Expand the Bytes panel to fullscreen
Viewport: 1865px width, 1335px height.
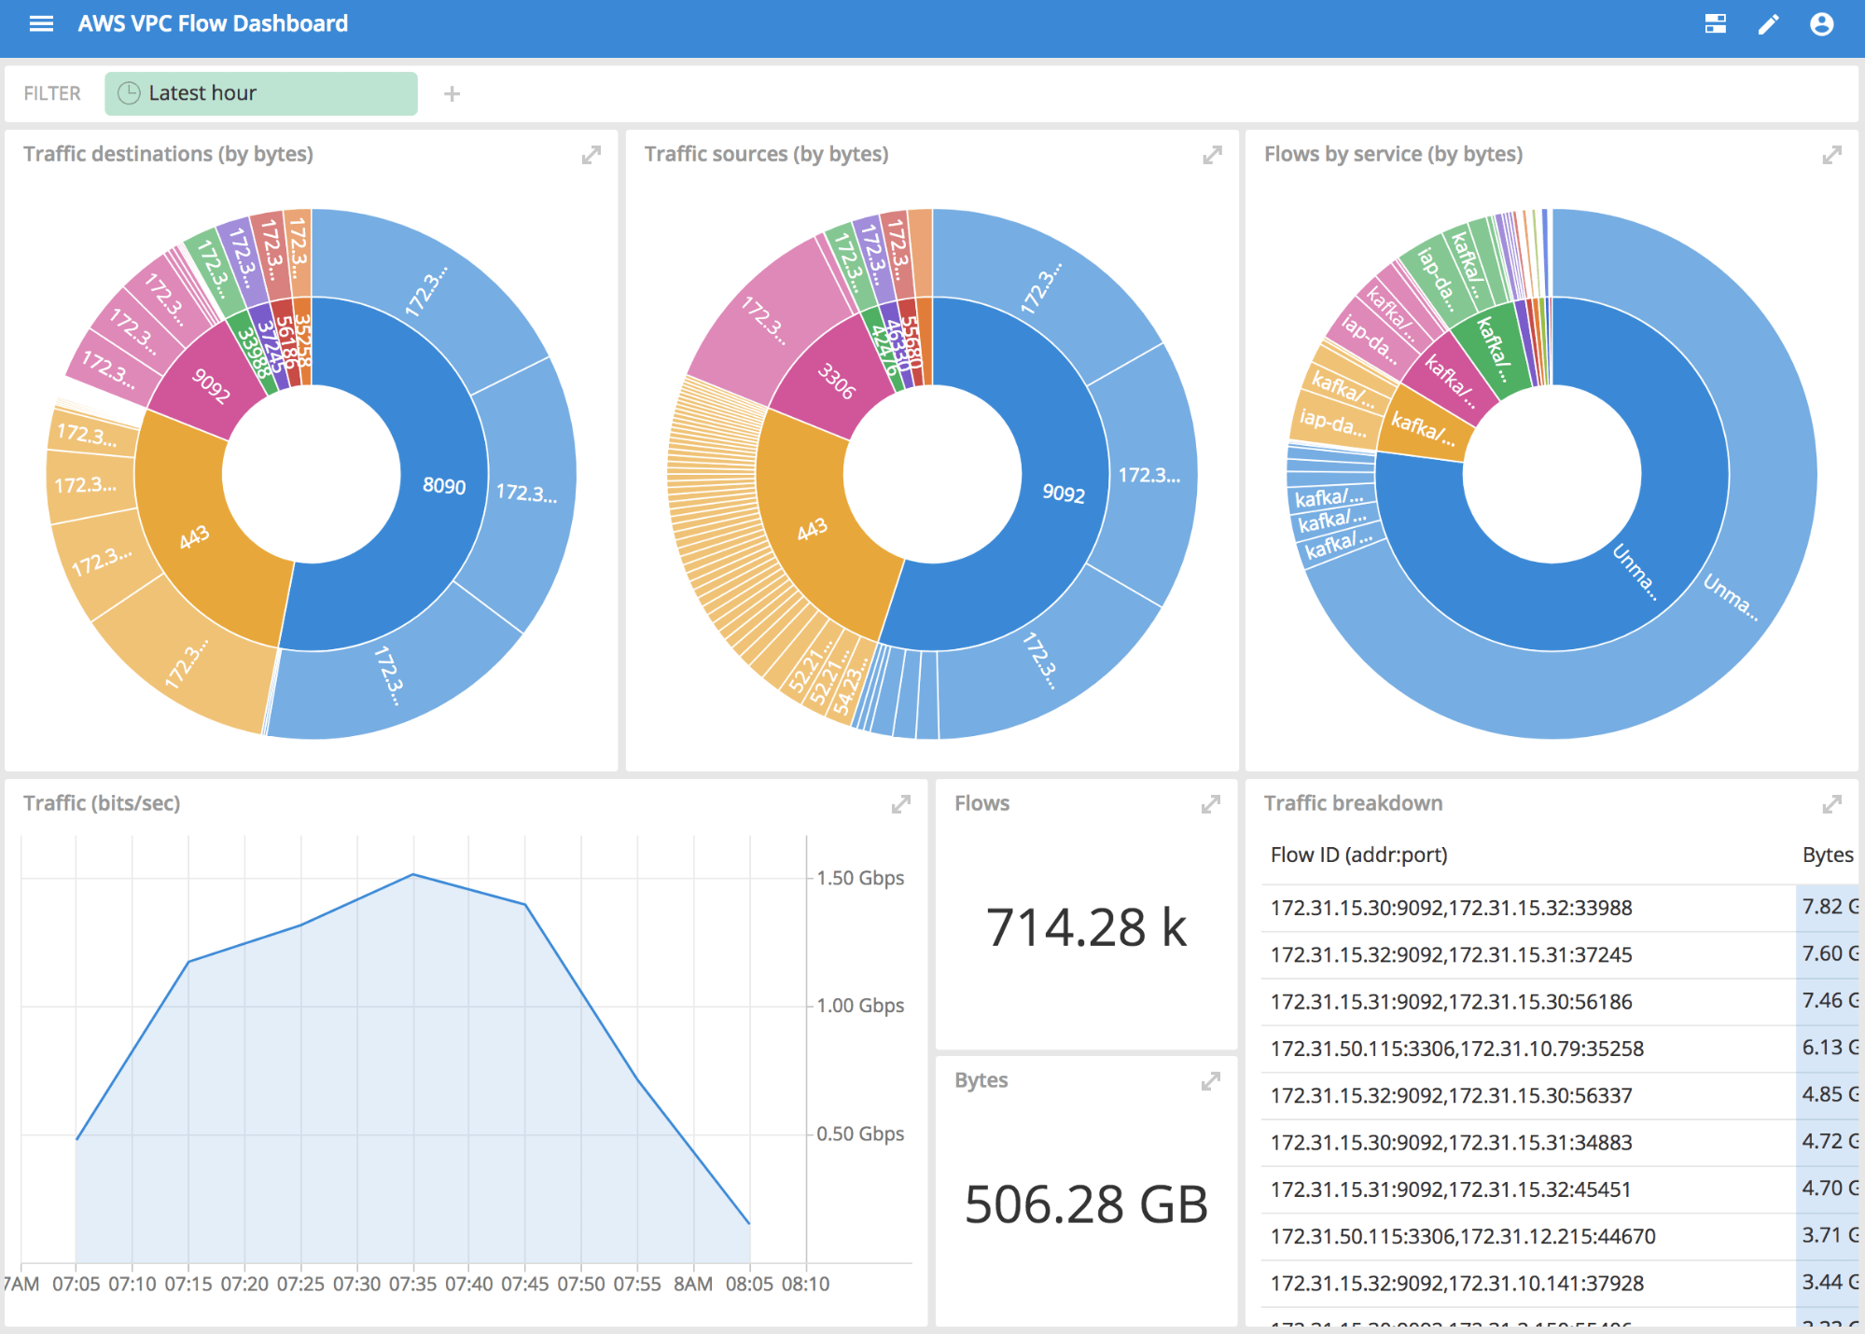(x=1211, y=1079)
